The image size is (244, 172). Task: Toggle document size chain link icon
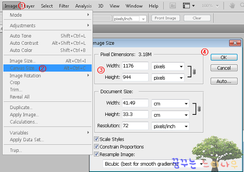pos(199,109)
